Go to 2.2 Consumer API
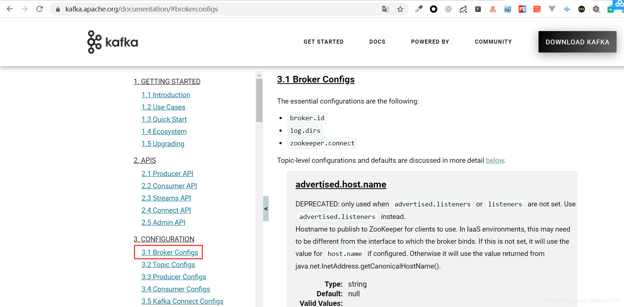Image resolution: width=624 pixels, height=307 pixels. [x=169, y=186]
